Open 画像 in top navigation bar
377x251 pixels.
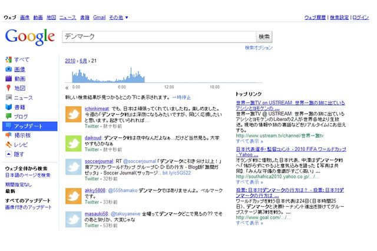pyautogui.click(x=25, y=17)
